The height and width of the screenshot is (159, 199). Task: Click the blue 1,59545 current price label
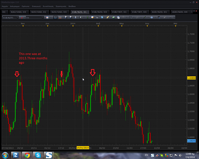191,141
